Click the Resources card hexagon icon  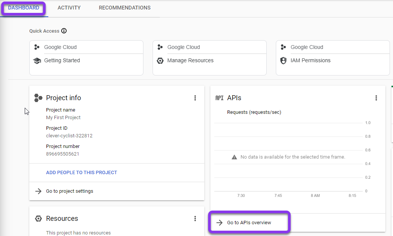(x=38, y=219)
